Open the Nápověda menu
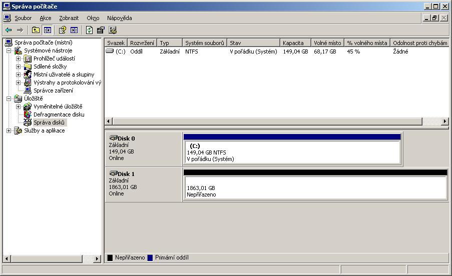 point(119,18)
